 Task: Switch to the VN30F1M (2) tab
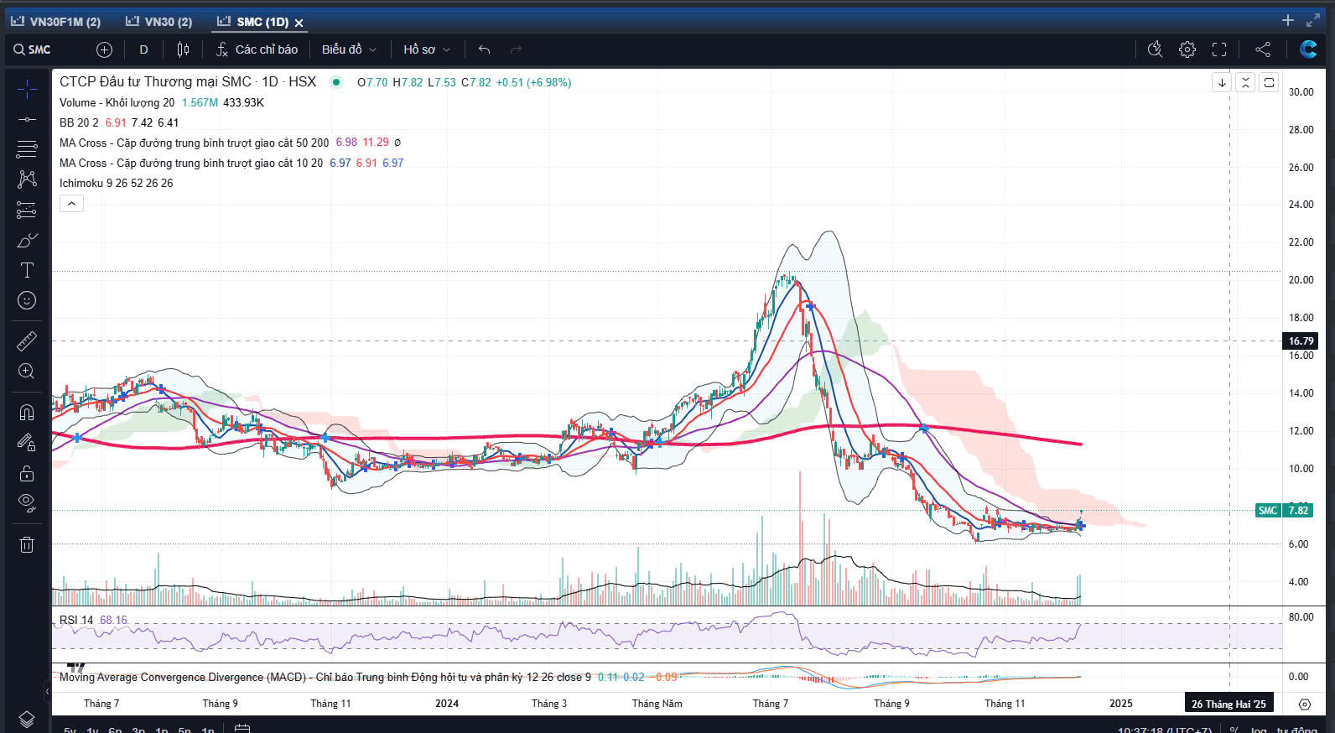[55, 22]
